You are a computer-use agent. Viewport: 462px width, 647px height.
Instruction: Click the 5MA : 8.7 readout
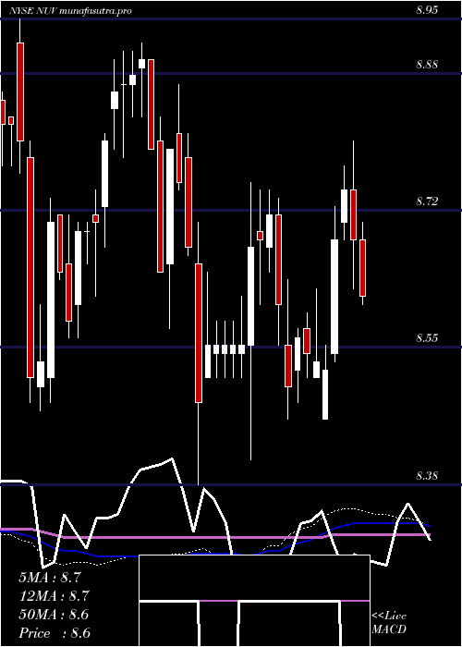[50, 578]
